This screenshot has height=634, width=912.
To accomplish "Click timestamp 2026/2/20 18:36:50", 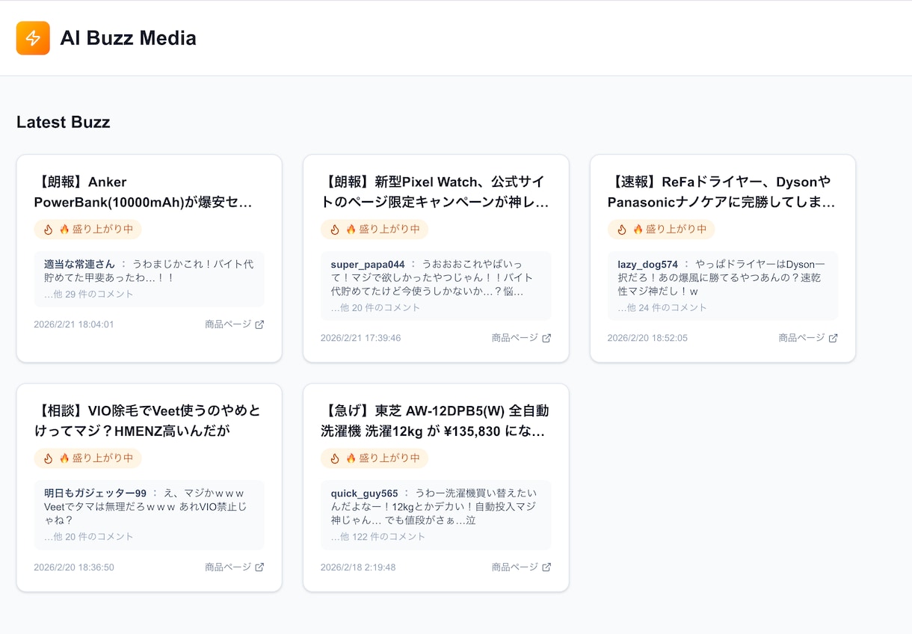I will point(74,567).
